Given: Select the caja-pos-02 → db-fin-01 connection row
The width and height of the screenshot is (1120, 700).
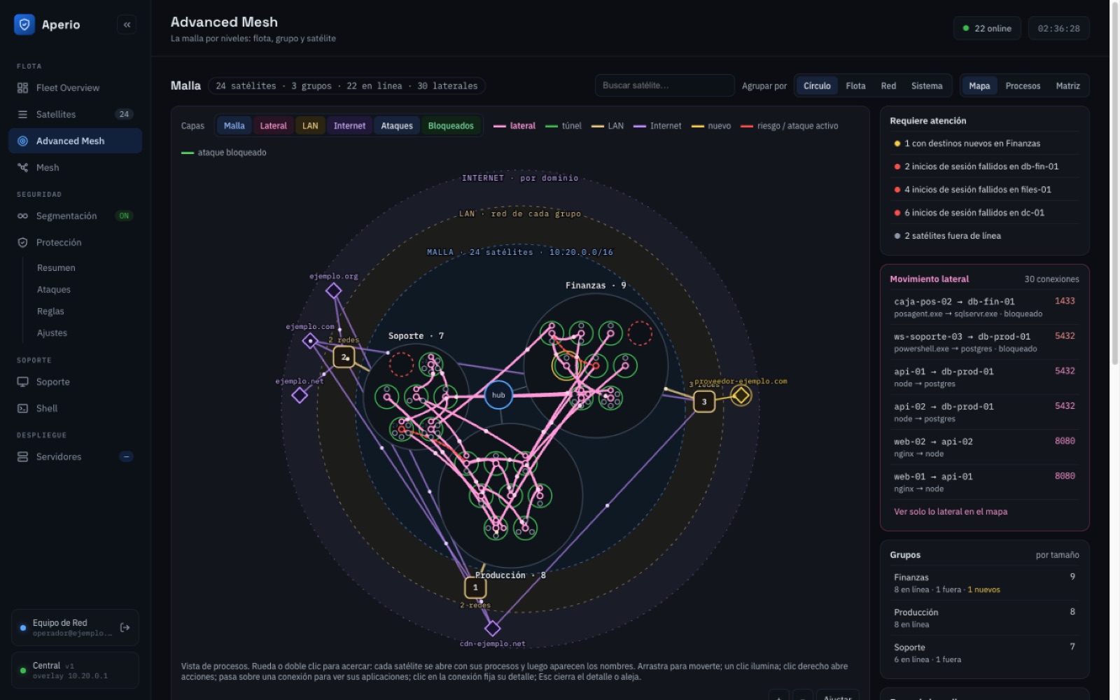Looking at the screenshot, I should tap(984, 307).
